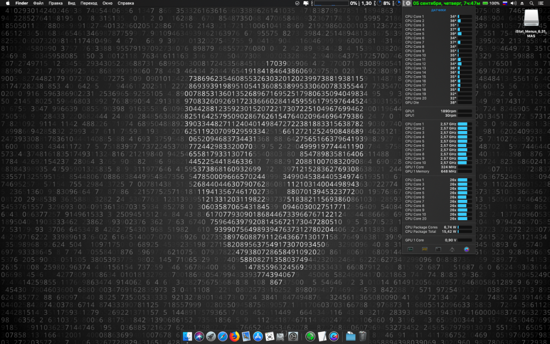Image resolution: width=550 pixels, height=344 pixels.
Task: Open Finder from the Dock
Action: pos(188,336)
